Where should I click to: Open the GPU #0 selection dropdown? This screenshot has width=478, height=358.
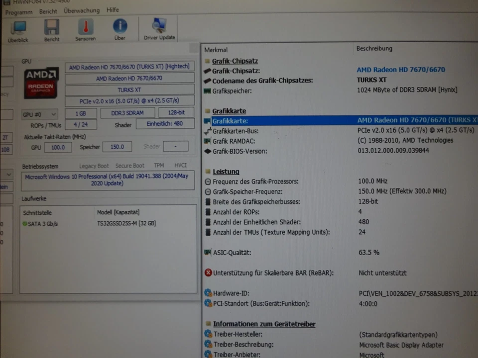[x=39, y=114]
